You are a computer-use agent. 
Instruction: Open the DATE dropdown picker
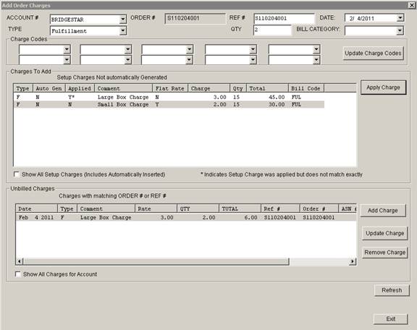tap(400, 18)
